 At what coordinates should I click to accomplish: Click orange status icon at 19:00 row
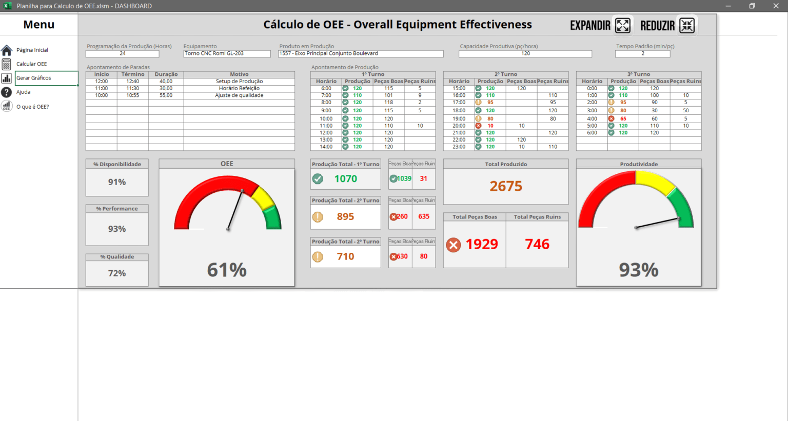coord(478,118)
